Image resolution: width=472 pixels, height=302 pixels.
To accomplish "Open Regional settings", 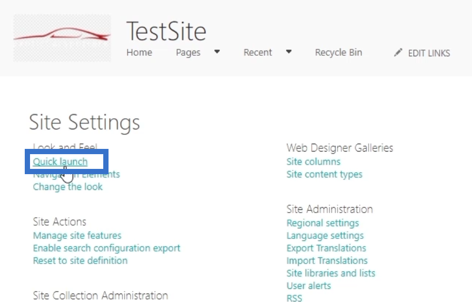I will [x=323, y=223].
